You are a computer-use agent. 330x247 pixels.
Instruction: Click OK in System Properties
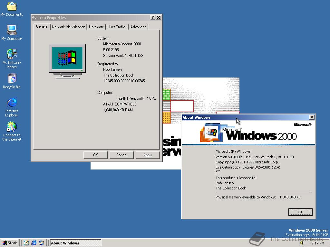[95, 155]
